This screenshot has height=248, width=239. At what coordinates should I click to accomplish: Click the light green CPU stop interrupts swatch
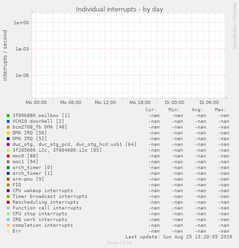(8, 214)
